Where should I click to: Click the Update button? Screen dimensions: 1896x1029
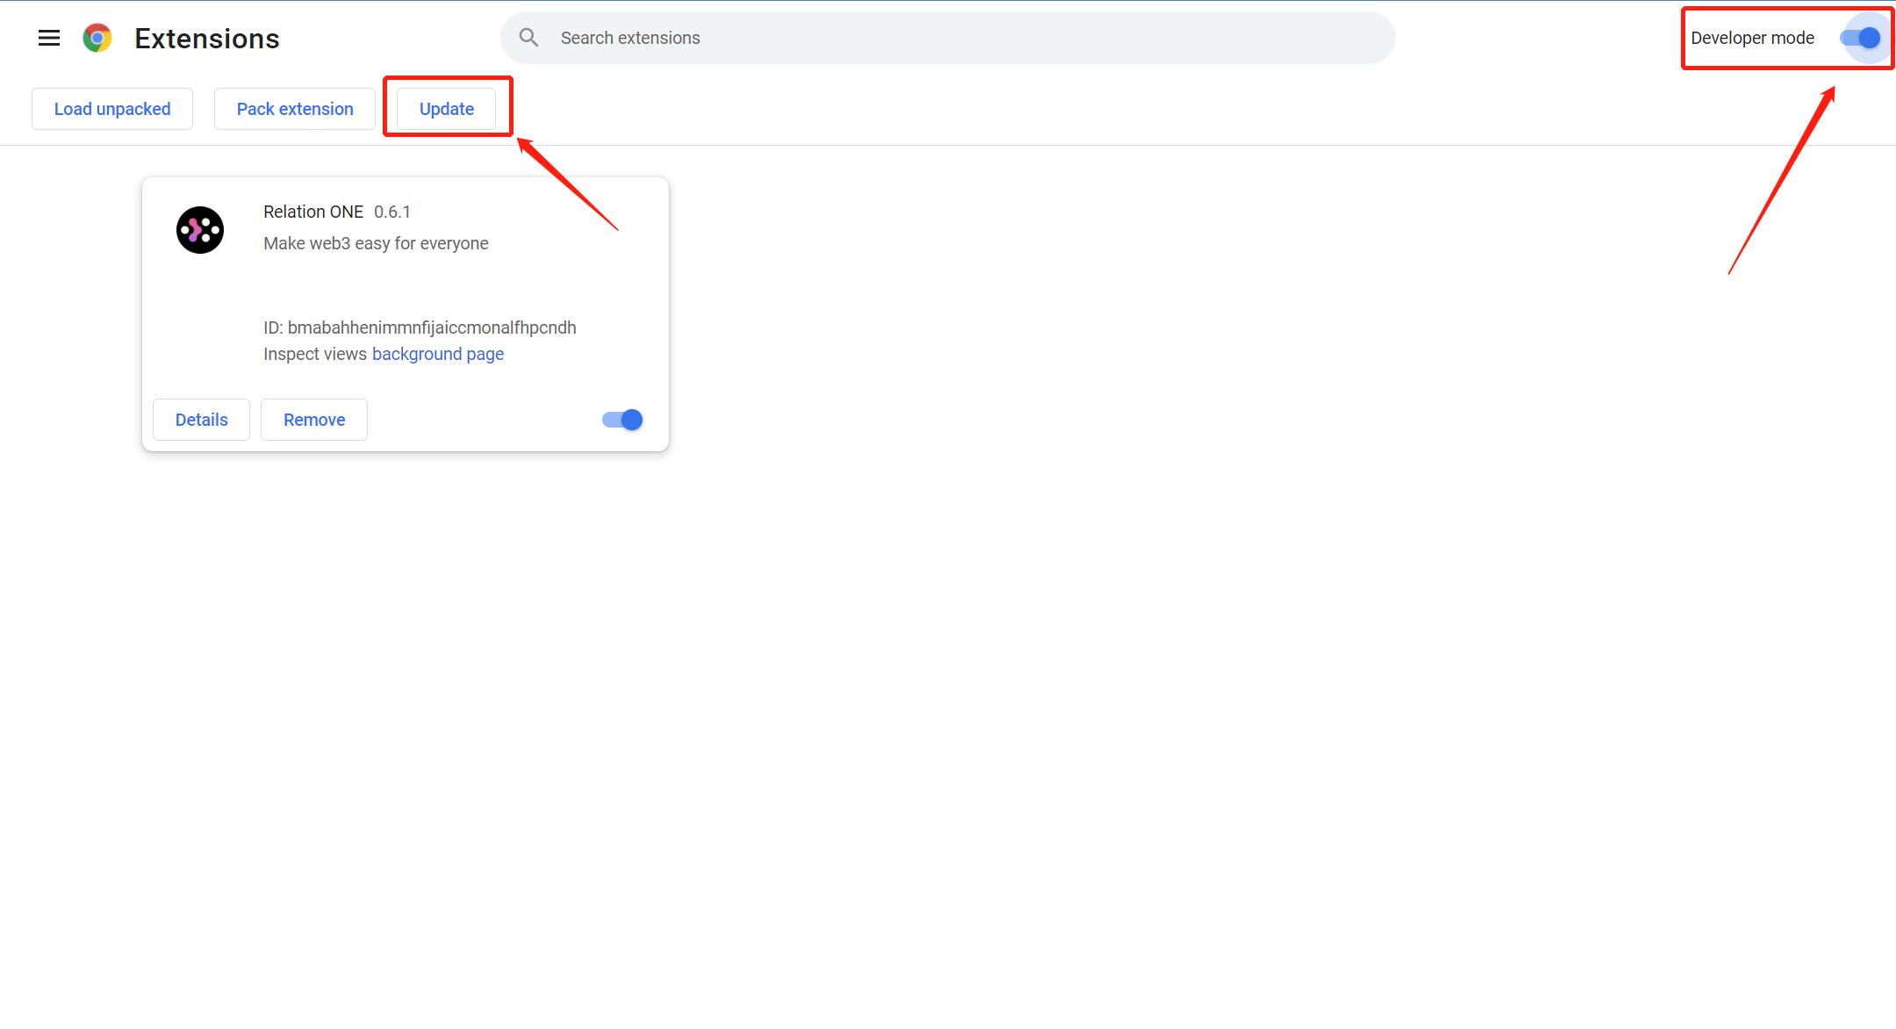447,109
